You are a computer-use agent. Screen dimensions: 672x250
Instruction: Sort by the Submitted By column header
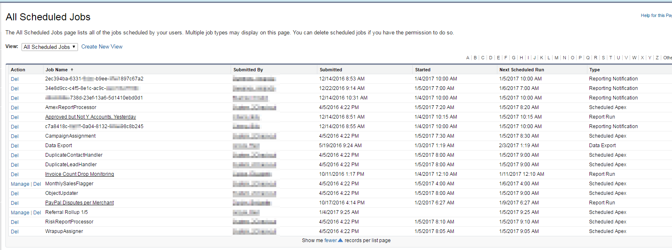(248, 70)
